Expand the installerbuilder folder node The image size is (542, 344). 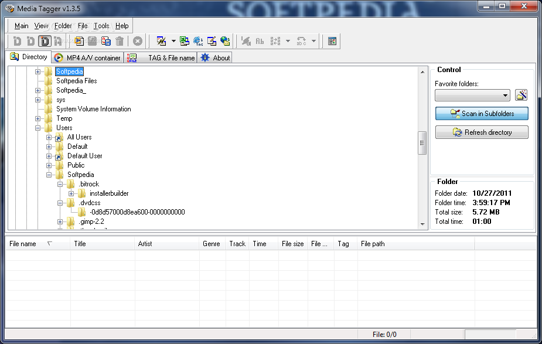click(71, 193)
